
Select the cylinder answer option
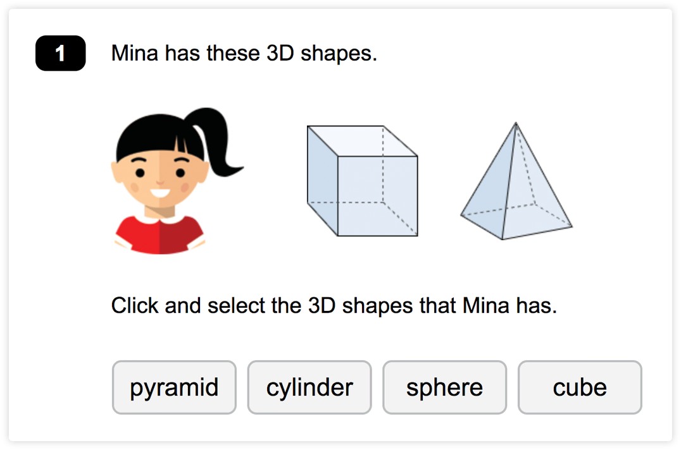click(x=309, y=387)
